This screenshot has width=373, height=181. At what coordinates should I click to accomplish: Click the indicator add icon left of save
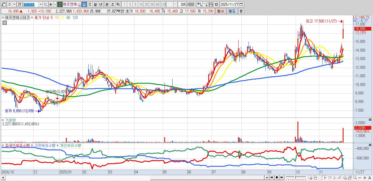[199, 4]
